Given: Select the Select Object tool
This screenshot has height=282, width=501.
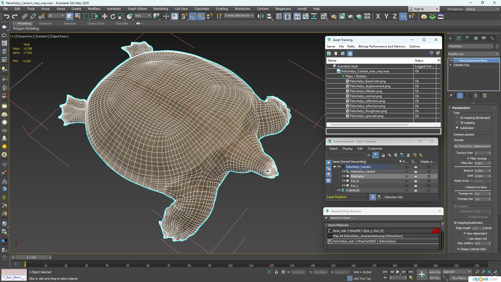Looking at the screenshot, I should click(69, 16).
